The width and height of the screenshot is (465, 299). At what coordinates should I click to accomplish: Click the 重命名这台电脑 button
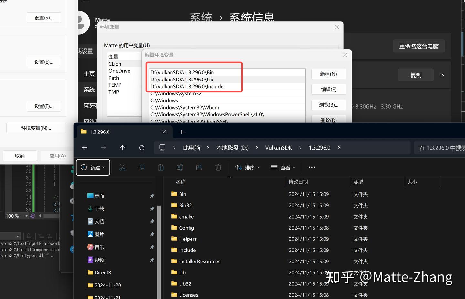(x=419, y=46)
